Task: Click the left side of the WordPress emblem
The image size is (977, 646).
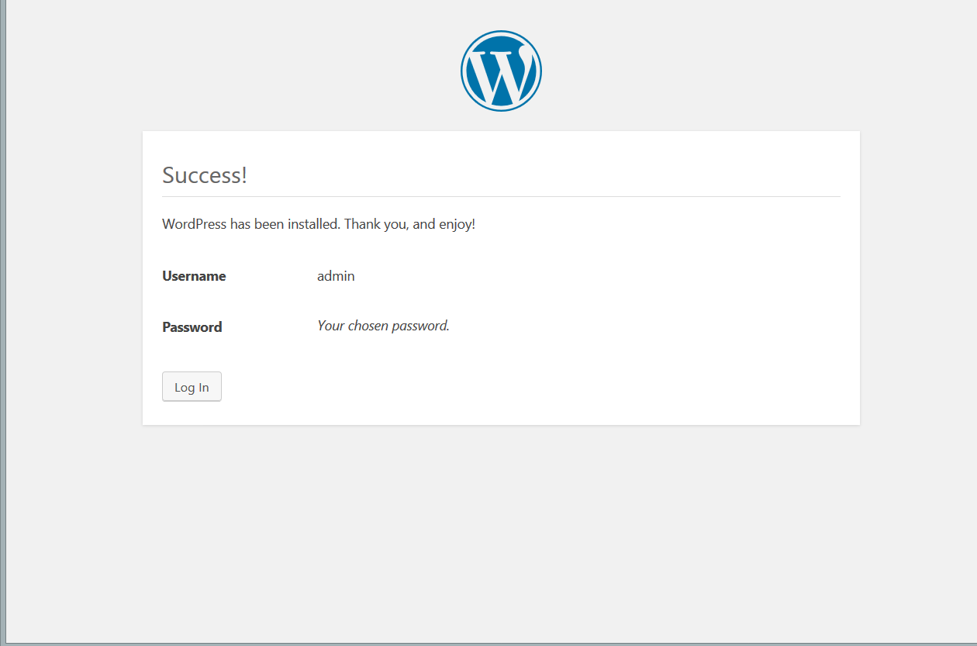Action: click(x=465, y=70)
